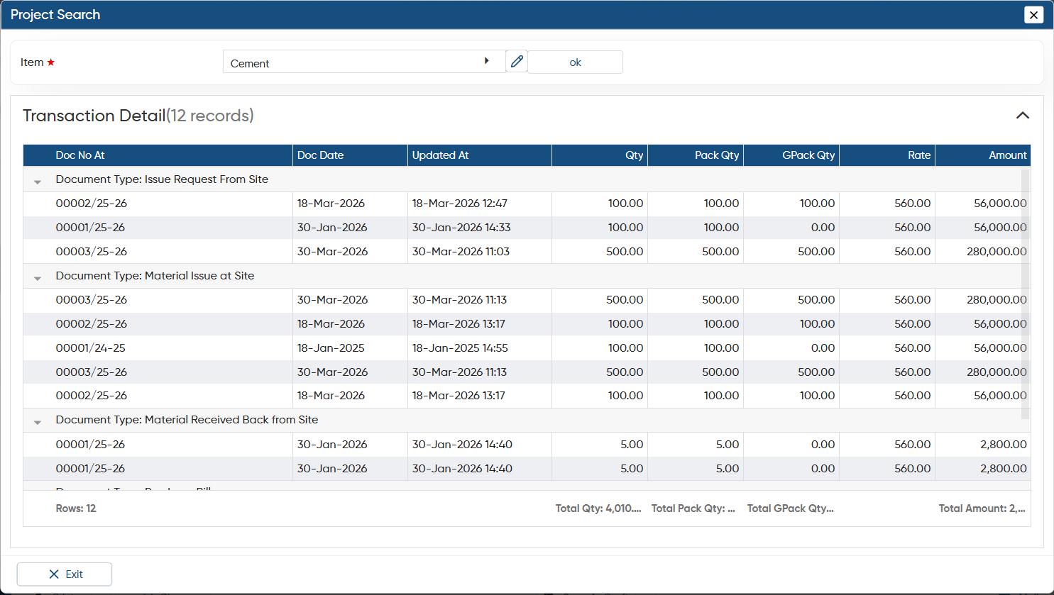Sort by Qty column header
Screen dimensions: 1054x595
pos(600,155)
